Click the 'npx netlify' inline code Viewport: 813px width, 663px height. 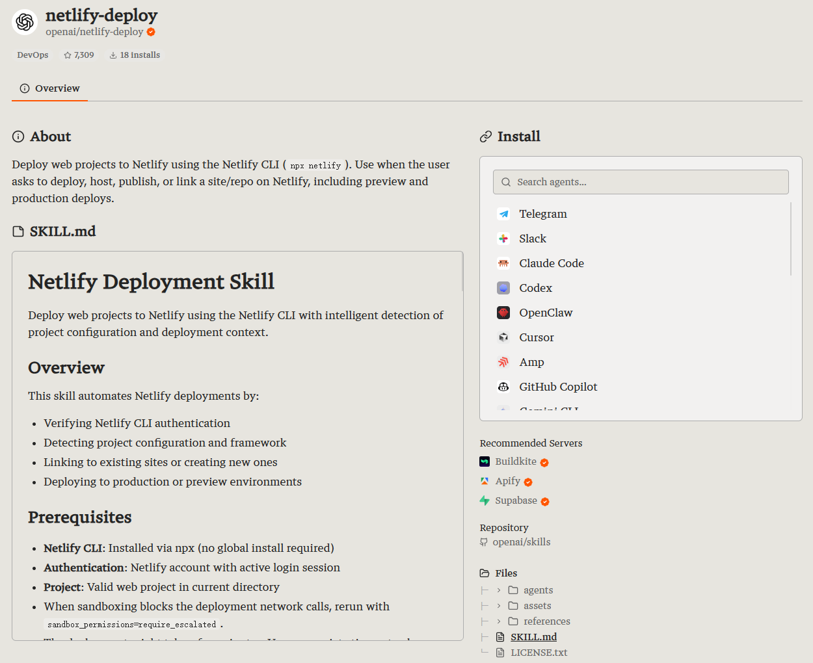[315, 166]
